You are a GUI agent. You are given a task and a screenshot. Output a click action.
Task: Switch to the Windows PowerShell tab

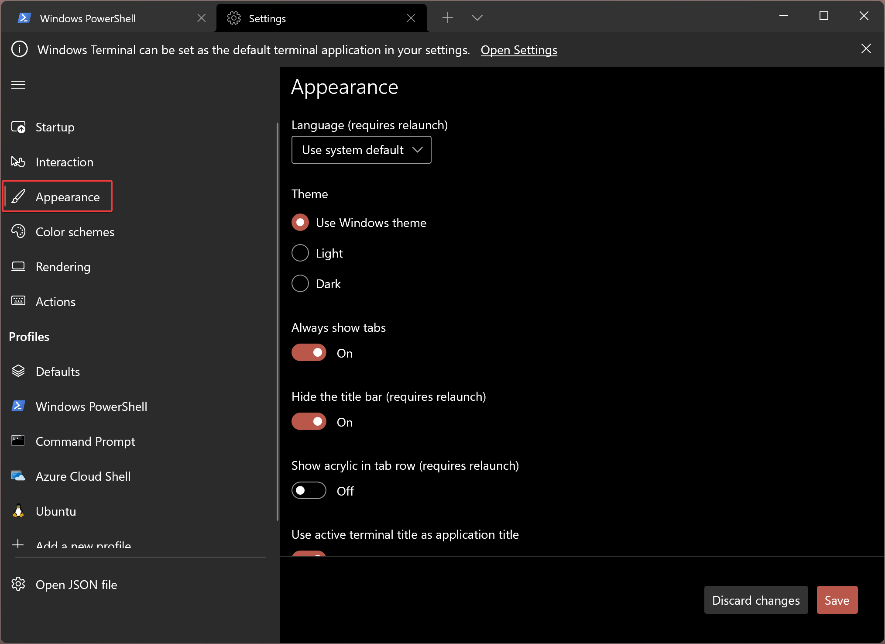tap(109, 18)
